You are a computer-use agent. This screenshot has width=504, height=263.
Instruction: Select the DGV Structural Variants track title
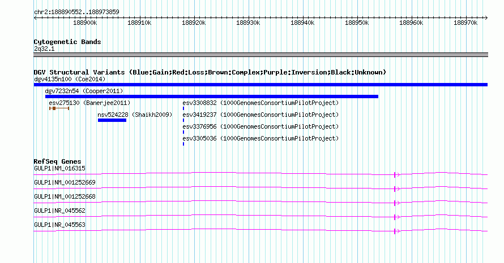point(210,72)
